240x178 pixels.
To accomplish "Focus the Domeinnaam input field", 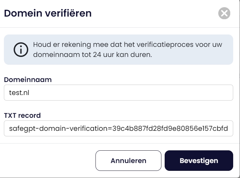I will (118, 93).
